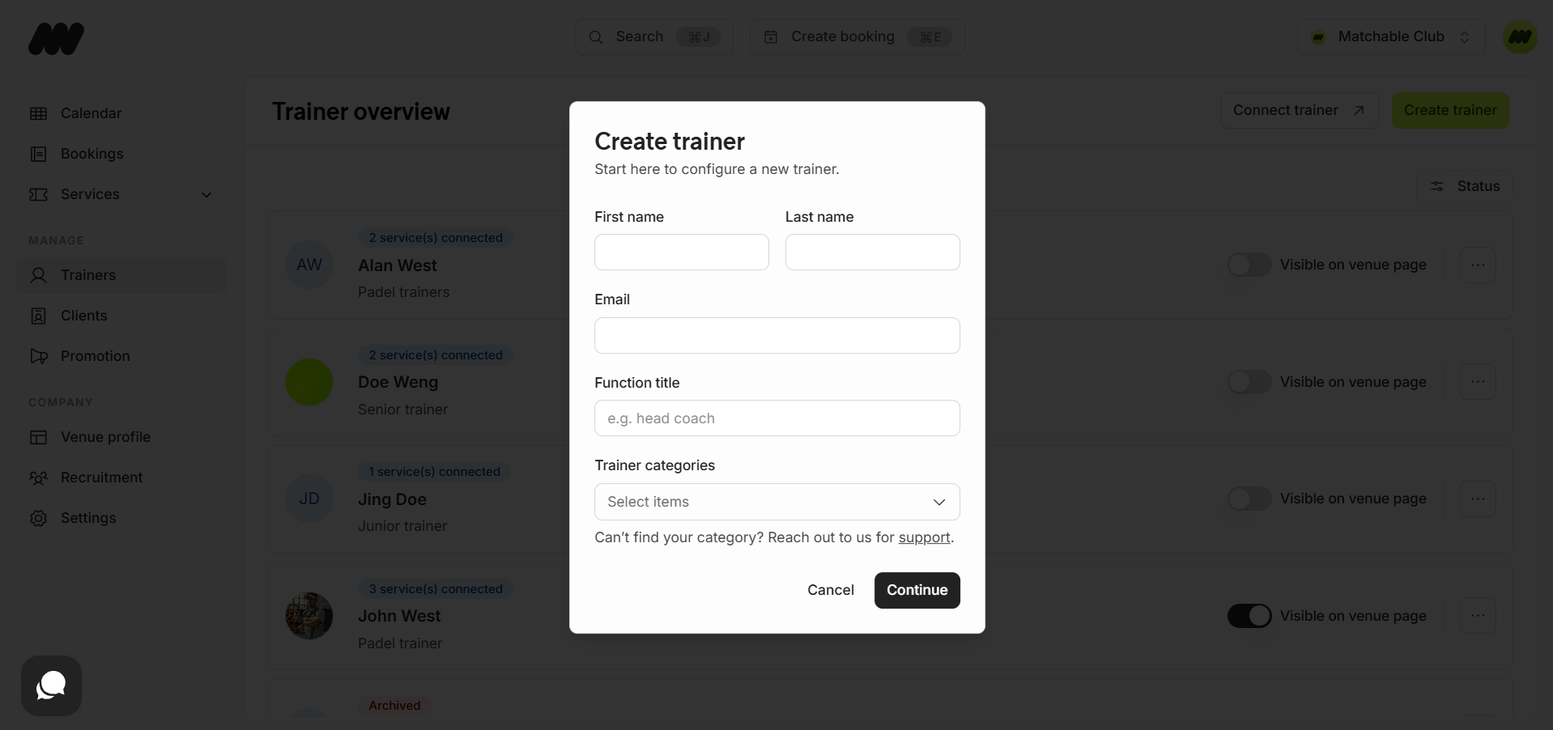Open Venue profile in the sidebar
This screenshot has height=730, width=1553.
click(x=105, y=437)
